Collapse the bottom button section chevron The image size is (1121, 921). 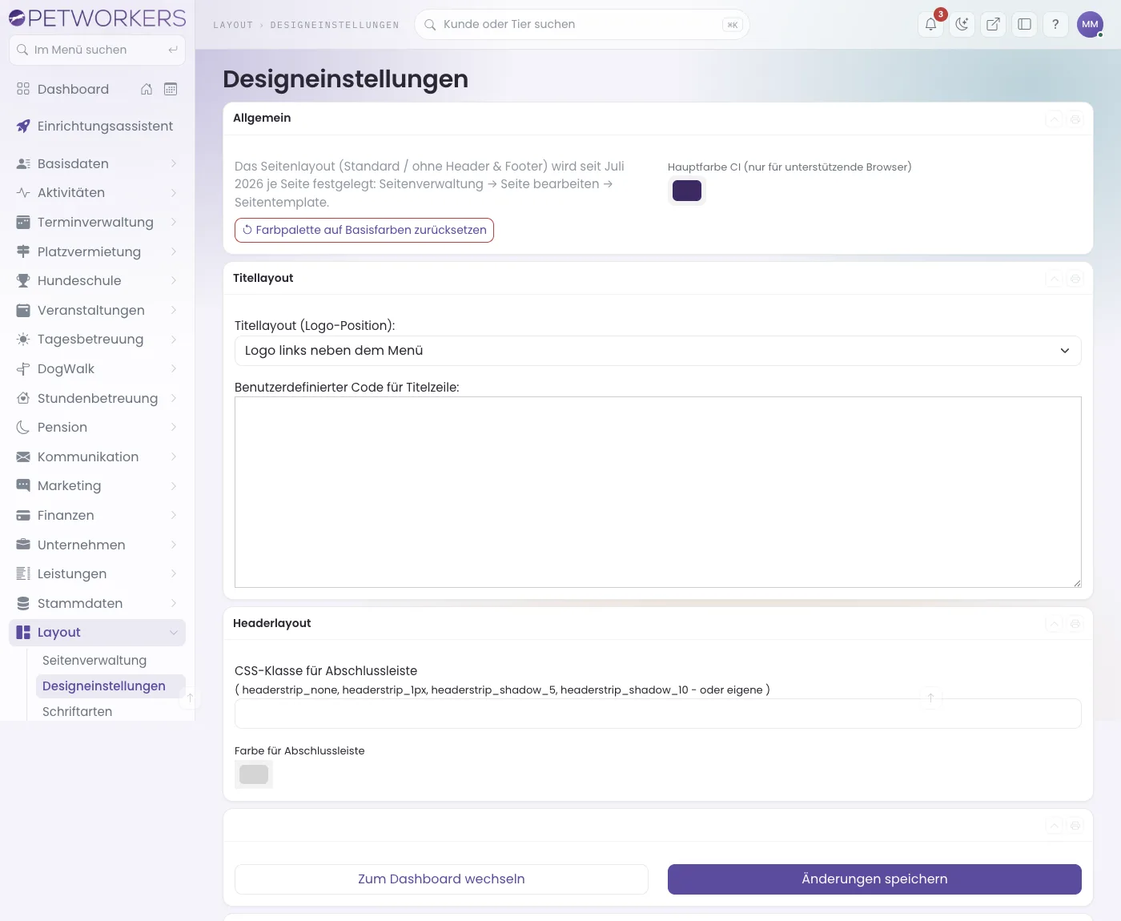click(1055, 825)
